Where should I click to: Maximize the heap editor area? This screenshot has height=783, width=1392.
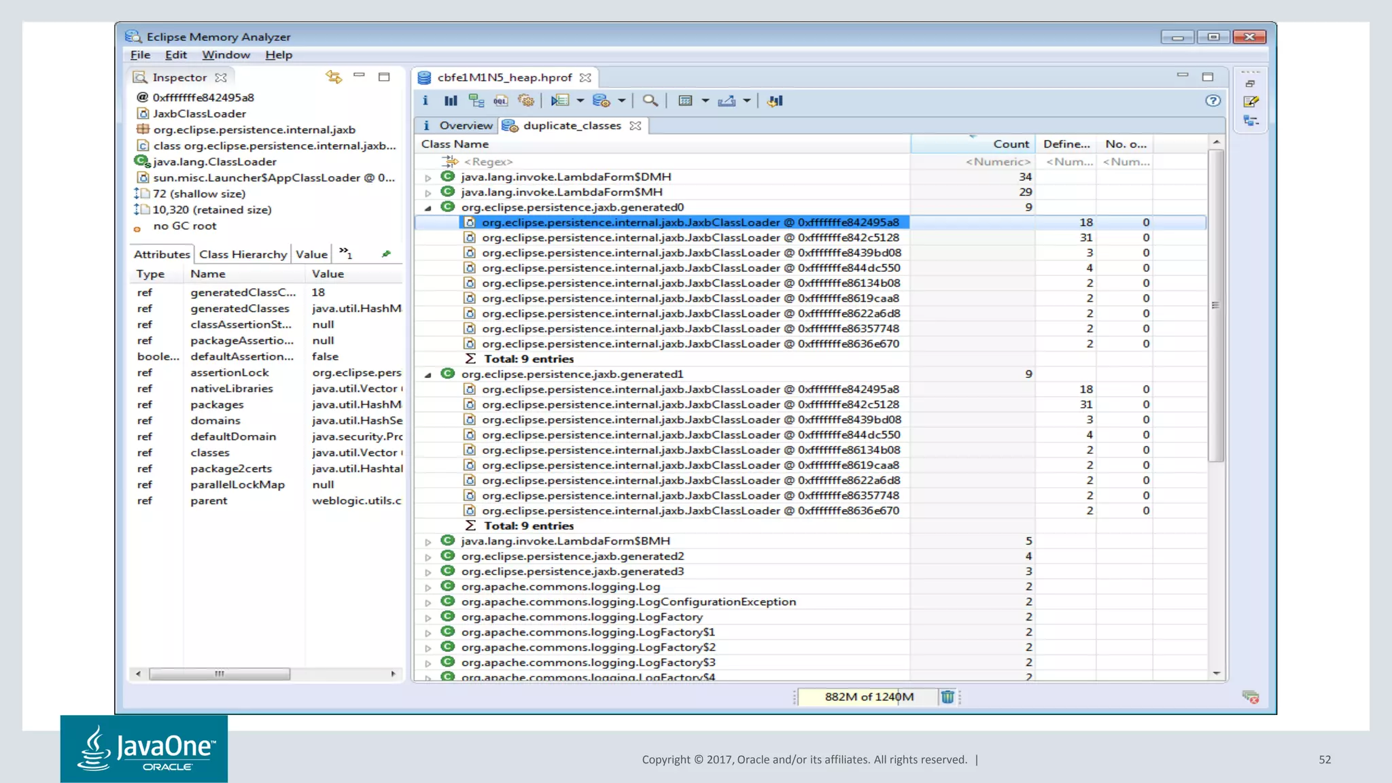[x=1208, y=77]
